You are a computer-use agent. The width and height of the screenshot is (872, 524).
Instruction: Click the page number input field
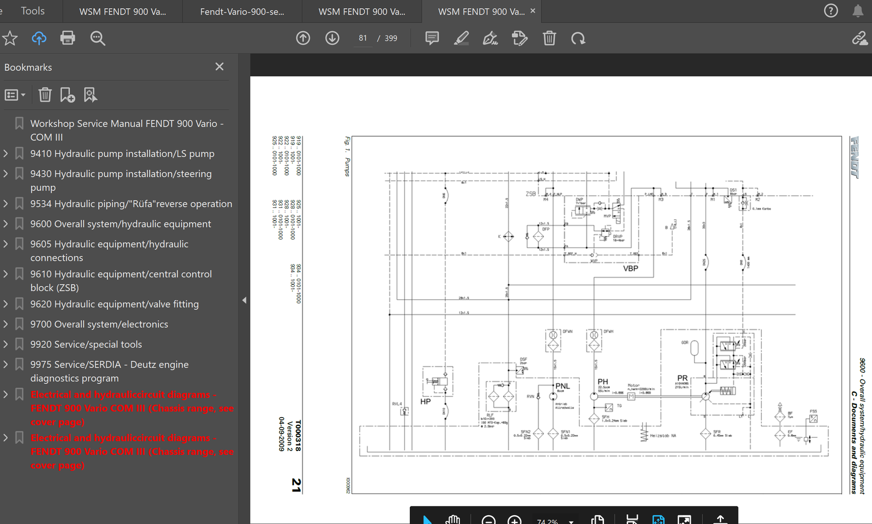[x=363, y=38]
